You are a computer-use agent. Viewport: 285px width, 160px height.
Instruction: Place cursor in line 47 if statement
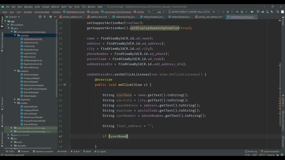point(115,136)
